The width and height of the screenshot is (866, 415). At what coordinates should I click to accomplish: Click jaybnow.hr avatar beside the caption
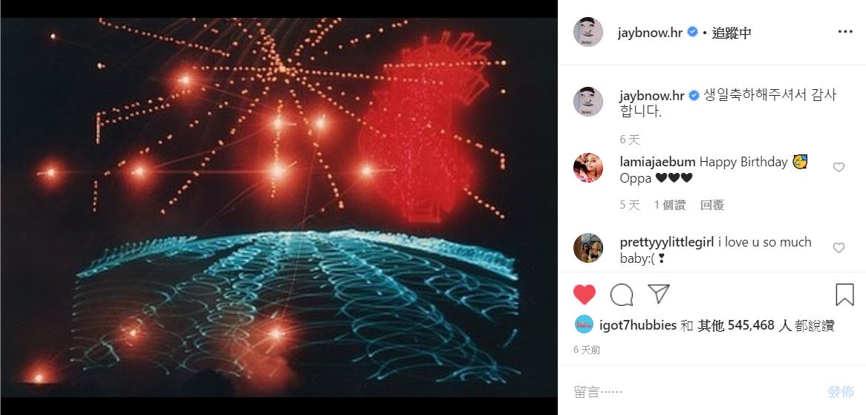click(587, 102)
